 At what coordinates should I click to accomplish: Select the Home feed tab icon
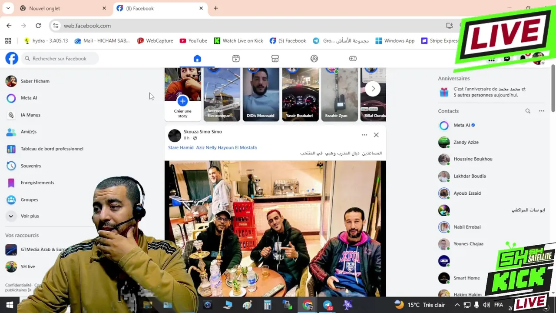pos(197,58)
